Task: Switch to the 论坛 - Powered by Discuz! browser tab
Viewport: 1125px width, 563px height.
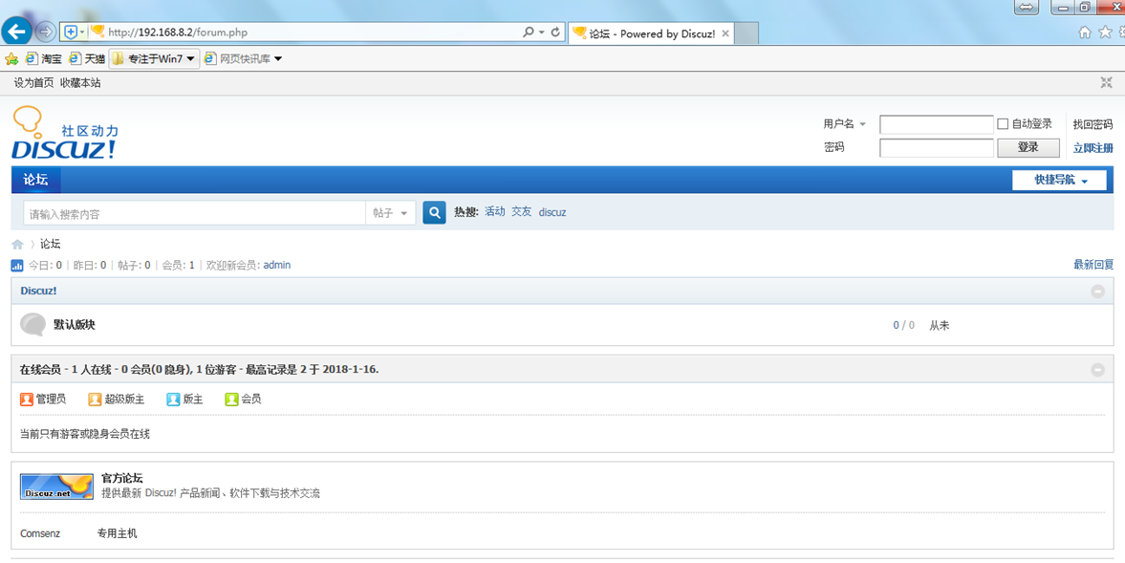Action: click(x=652, y=33)
